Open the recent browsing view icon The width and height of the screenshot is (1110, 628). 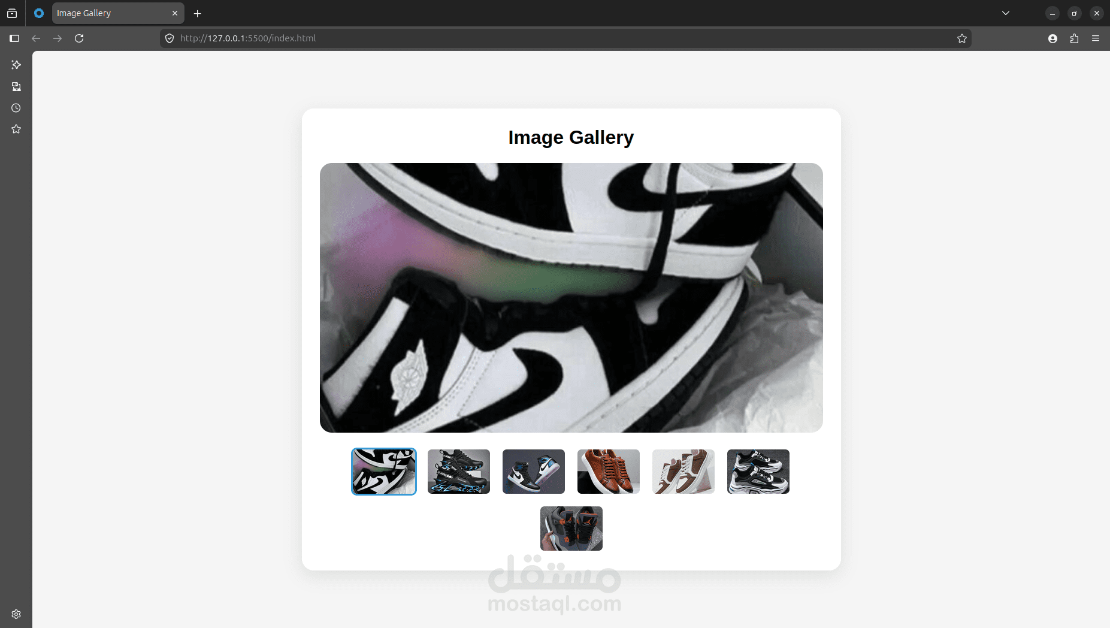coord(12,13)
